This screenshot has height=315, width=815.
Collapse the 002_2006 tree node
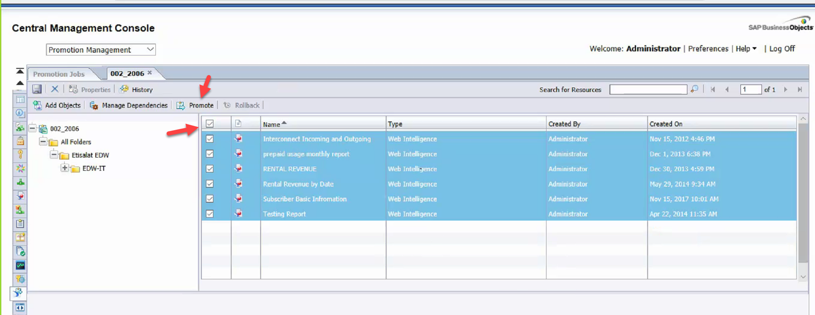[x=33, y=128]
